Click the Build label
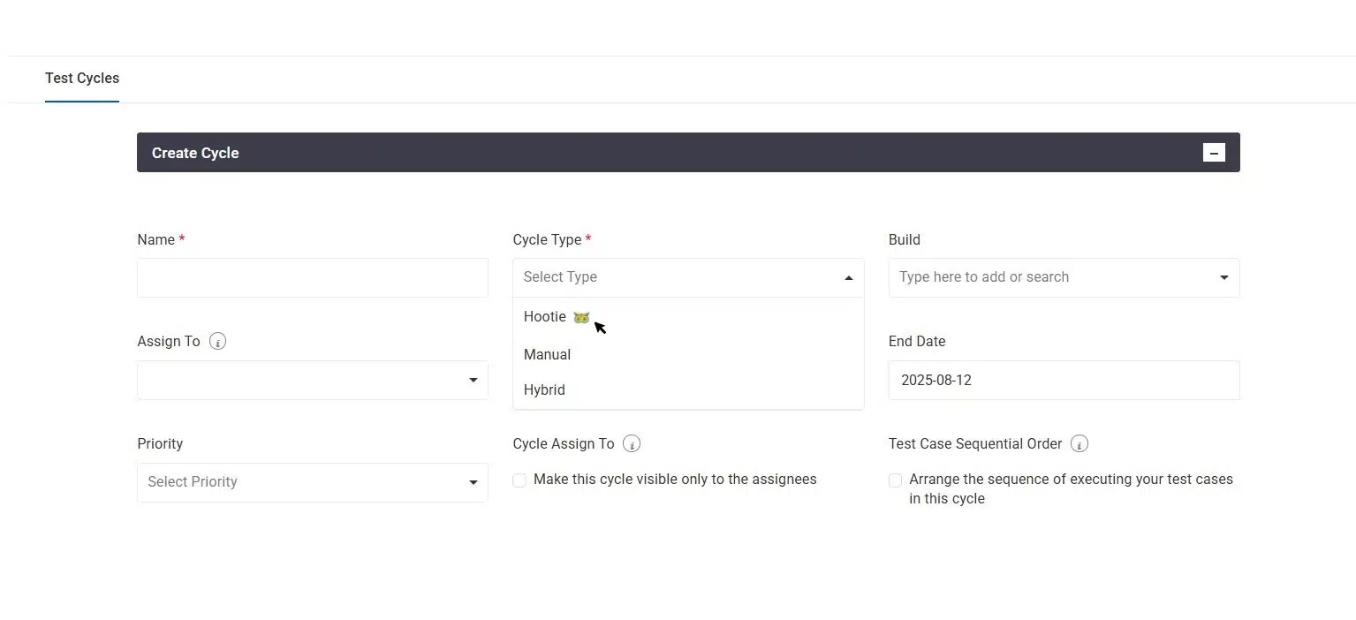This screenshot has width=1356, height=620. 905,239
